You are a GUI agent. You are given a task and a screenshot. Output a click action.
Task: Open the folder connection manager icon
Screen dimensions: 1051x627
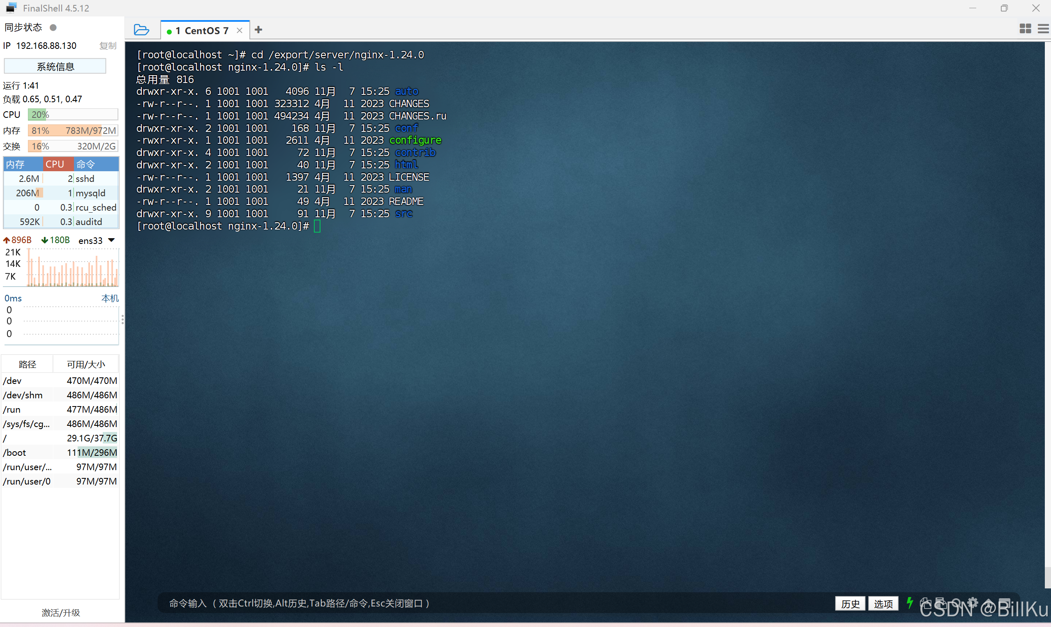[x=141, y=30]
